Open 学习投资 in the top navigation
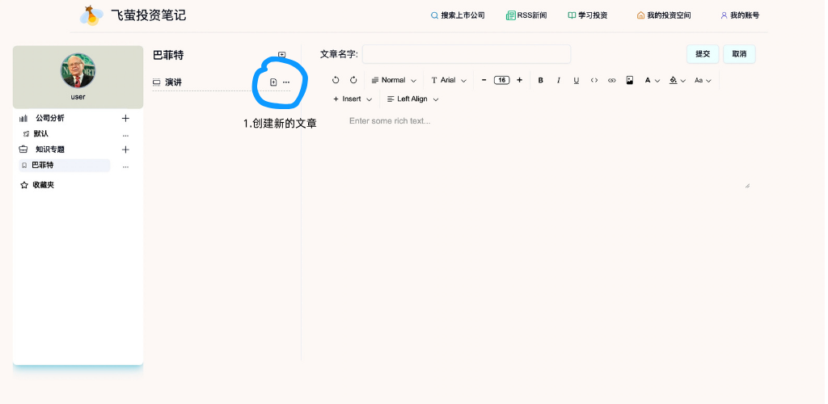Screen dimensions: 828x404 [588, 15]
